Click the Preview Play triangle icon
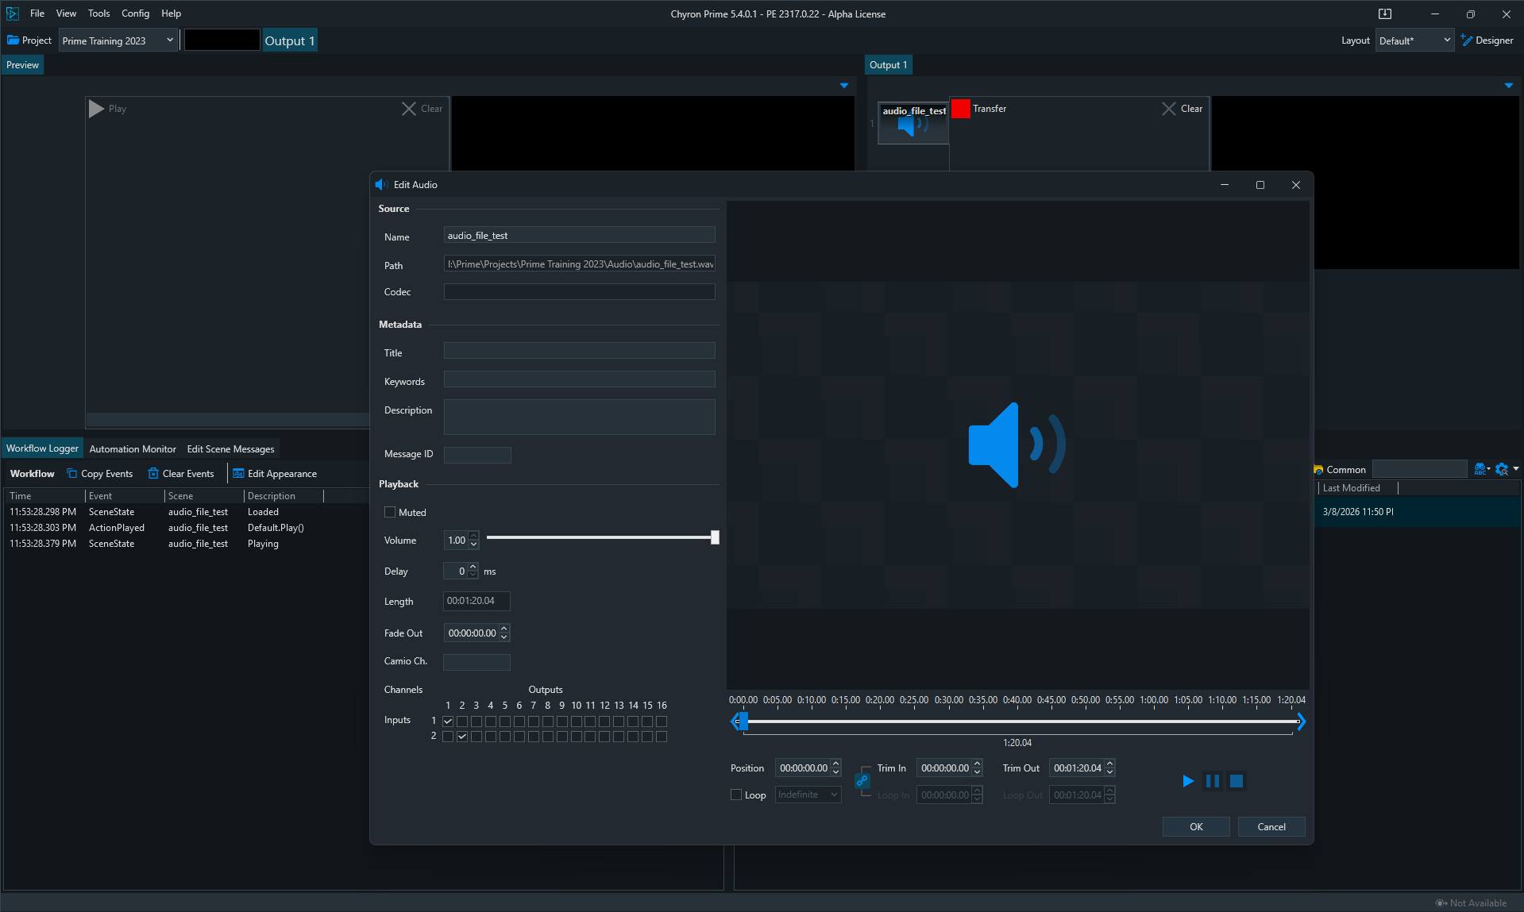Image resolution: width=1524 pixels, height=912 pixels. coord(96,109)
